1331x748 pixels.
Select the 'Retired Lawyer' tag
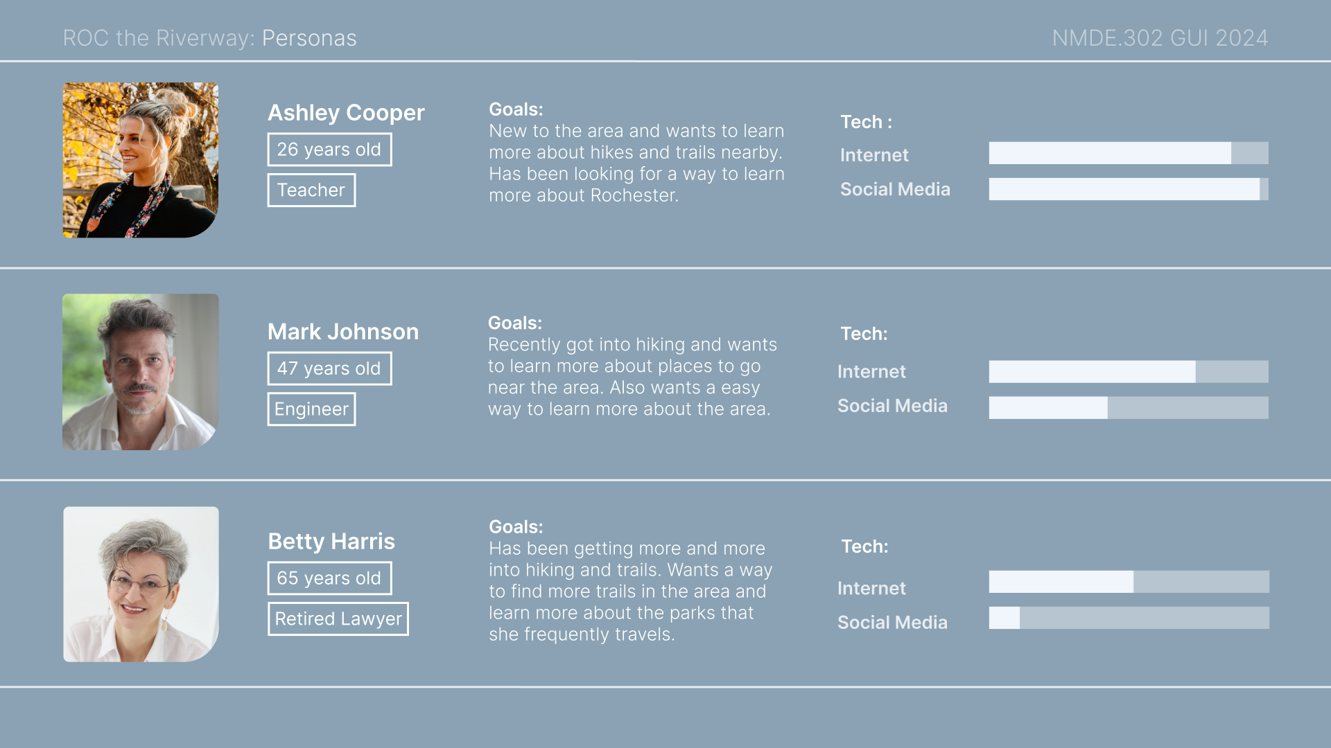338,618
